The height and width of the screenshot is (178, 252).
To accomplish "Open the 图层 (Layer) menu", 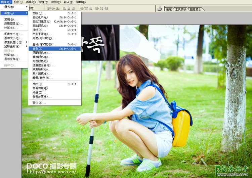I will click(x=17, y=2).
